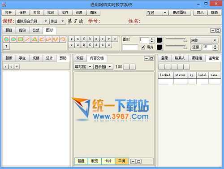
Task: Click the 保存 button
Action: [23, 13]
